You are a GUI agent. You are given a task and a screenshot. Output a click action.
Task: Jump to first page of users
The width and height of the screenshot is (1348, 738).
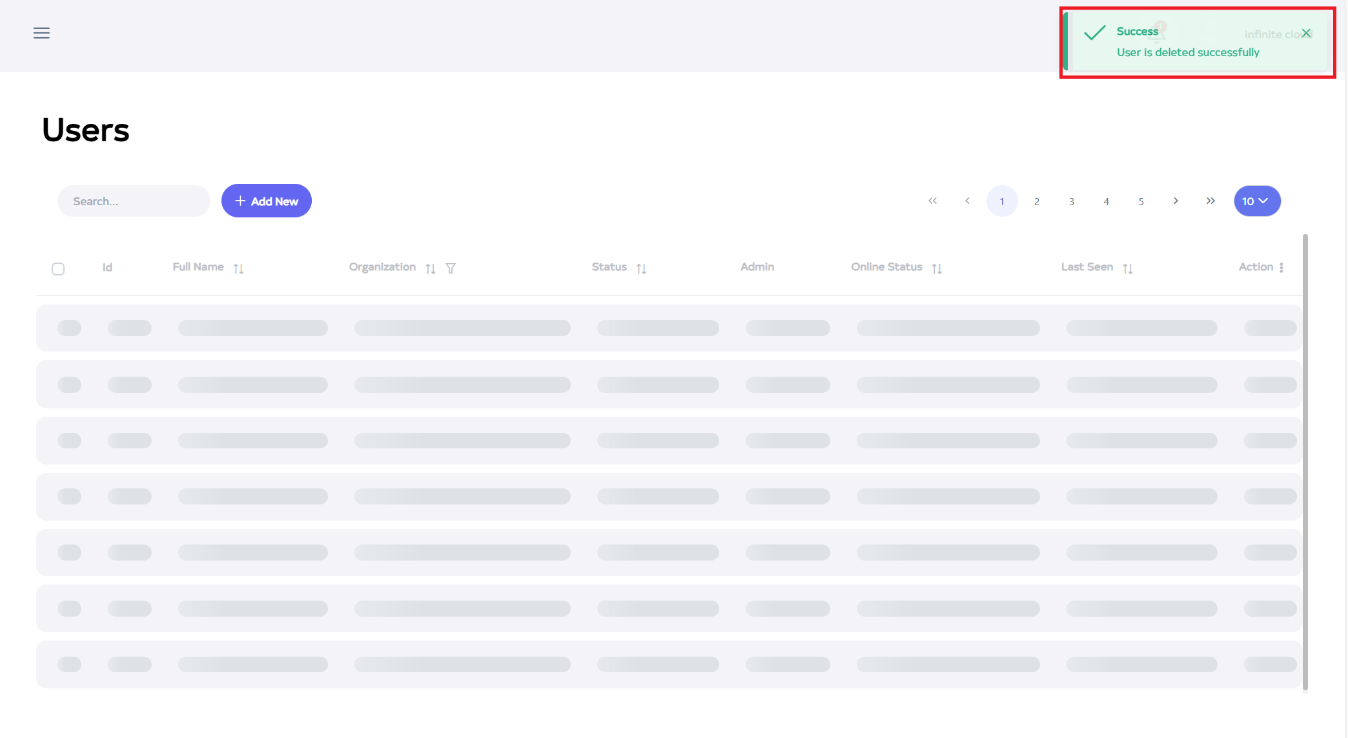coord(932,201)
